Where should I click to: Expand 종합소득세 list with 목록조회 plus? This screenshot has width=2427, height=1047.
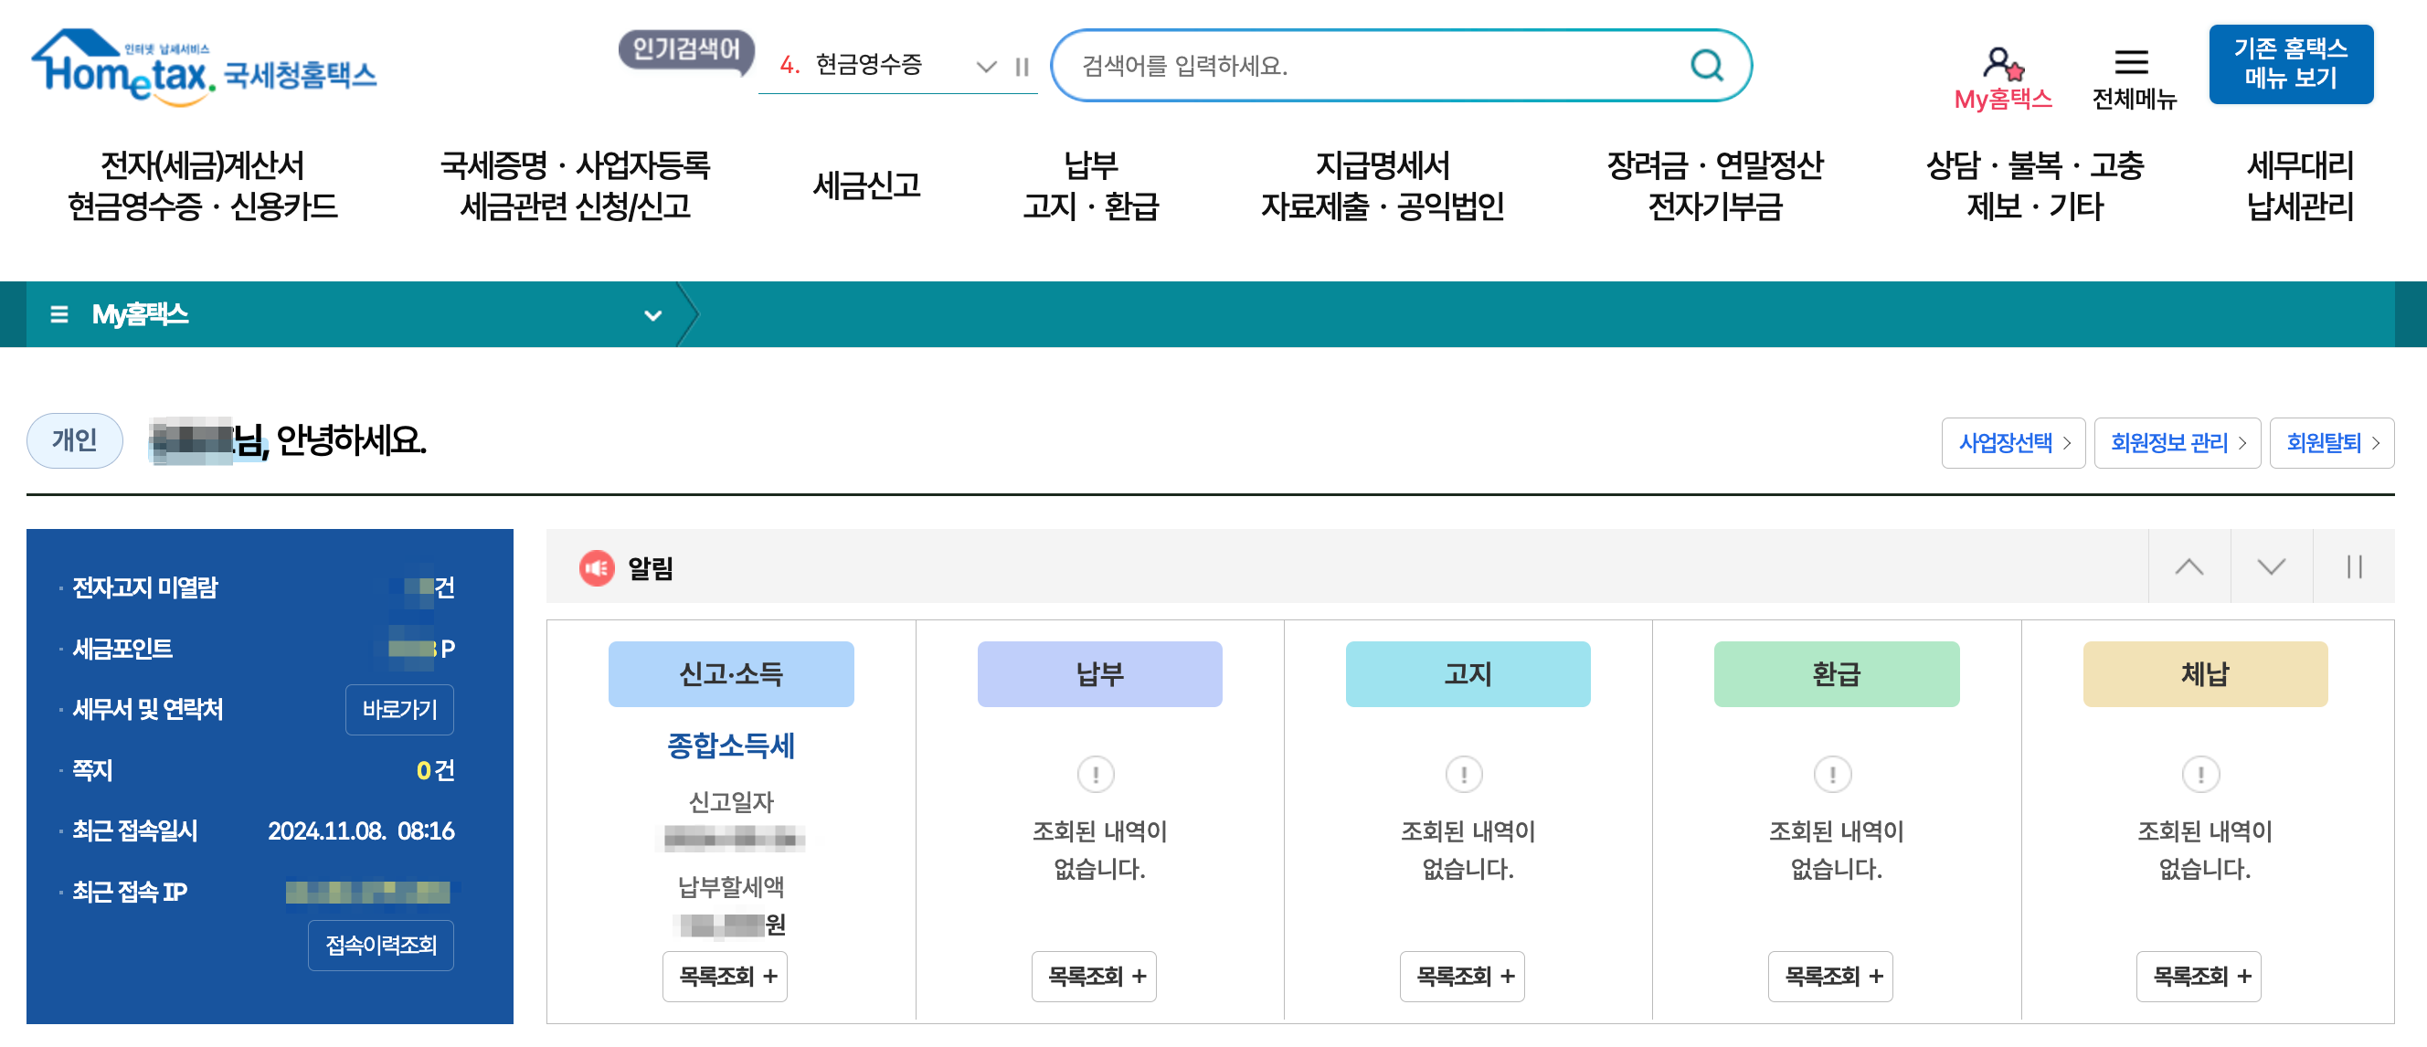[x=725, y=976]
